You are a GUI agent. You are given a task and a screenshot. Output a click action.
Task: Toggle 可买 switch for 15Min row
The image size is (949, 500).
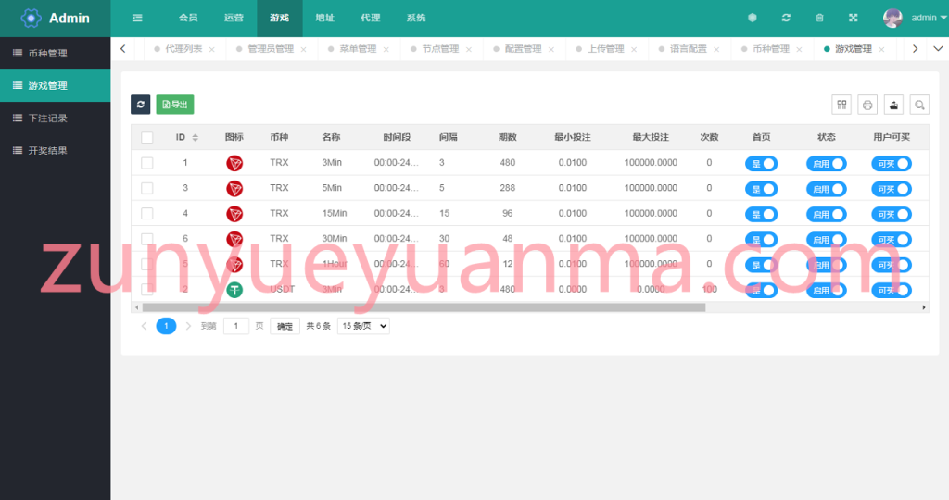click(892, 215)
